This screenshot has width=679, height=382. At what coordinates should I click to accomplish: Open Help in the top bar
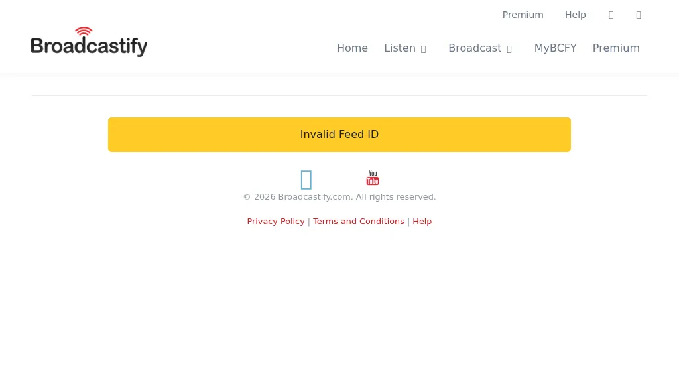click(x=575, y=15)
